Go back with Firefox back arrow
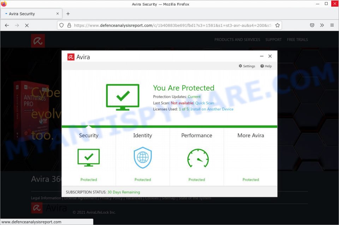This screenshot has height=225, width=339. point(7,25)
